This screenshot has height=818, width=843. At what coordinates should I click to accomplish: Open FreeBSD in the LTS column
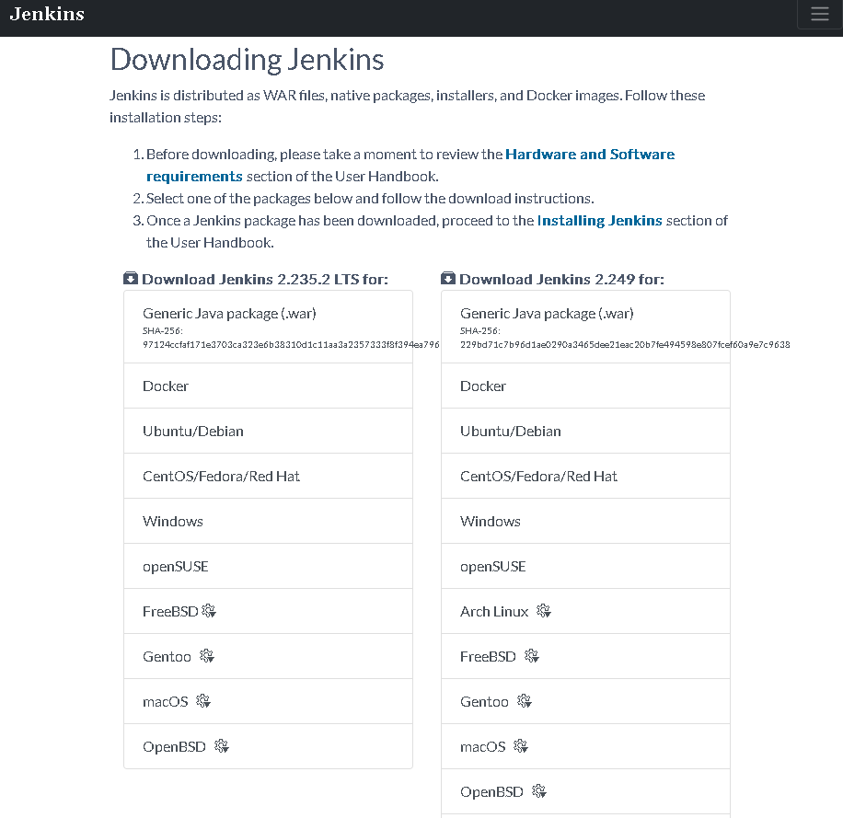[x=269, y=612]
